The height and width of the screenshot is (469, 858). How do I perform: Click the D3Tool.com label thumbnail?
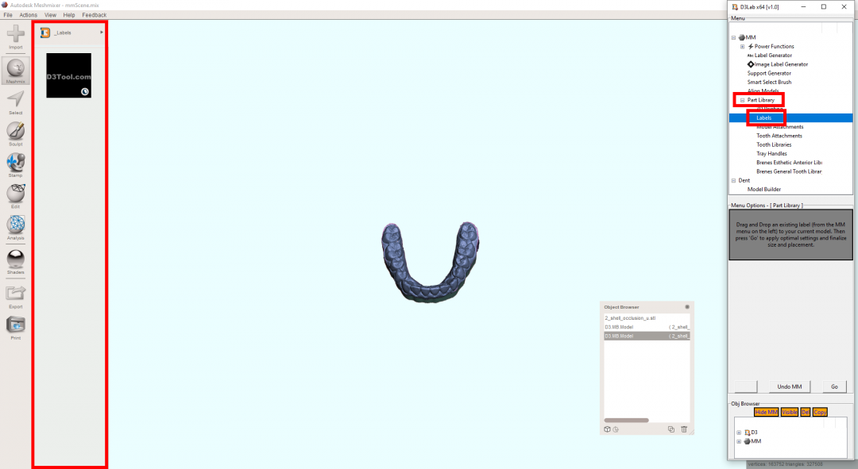tap(69, 75)
